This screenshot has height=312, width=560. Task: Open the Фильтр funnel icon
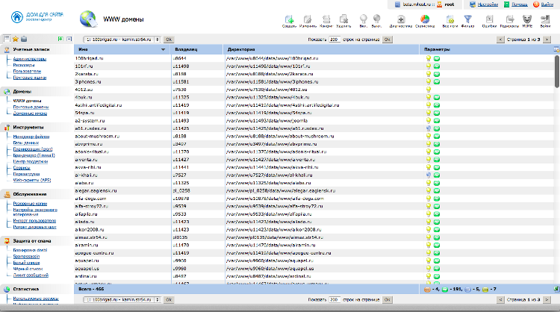click(x=467, y=21)
